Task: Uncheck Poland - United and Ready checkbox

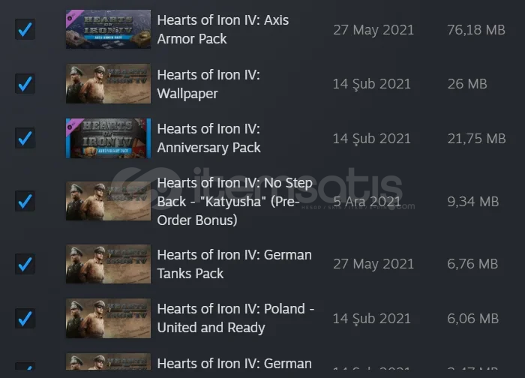Action: pyautogui.click(x=25, y=318)
